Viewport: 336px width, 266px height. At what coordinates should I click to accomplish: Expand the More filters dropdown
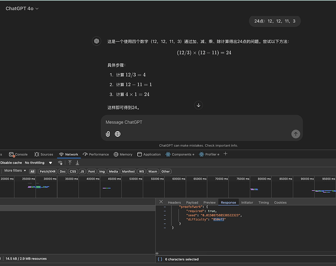click(x=15, y=171)
